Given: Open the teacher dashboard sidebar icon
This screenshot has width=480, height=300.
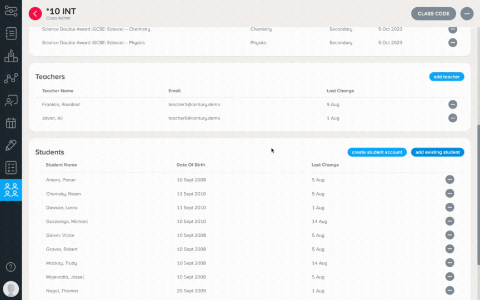Looking at the screenshot, I should (11, 101).
